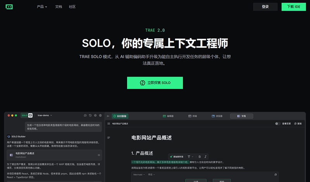
Task: Click the user prompt message bubble
Action: (63, 127)
